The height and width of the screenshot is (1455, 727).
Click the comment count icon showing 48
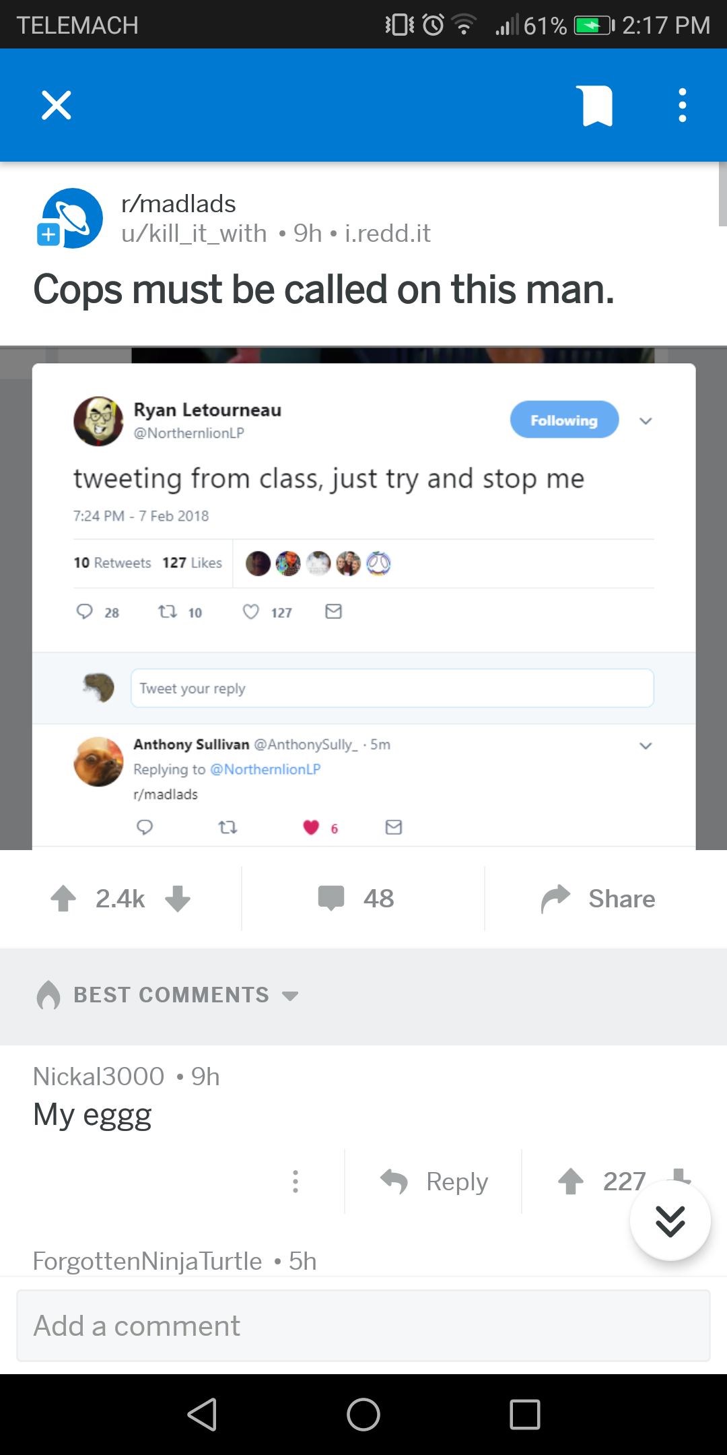[332, 898]
